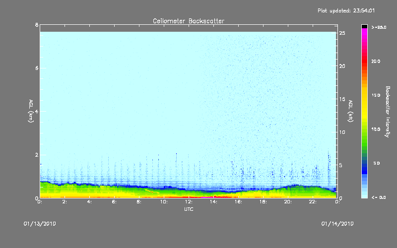This screenshot has width=397, height=248.
Task: Click the '18:' hour label on the time axis
Action: click(x=263, y=202)
